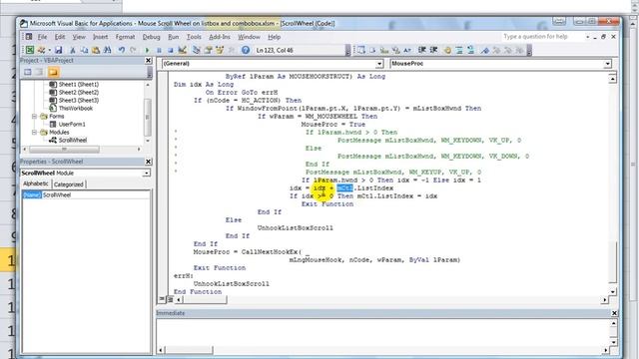Toggle Bookmark with the blue flag icon

click(x=485, y=50)
